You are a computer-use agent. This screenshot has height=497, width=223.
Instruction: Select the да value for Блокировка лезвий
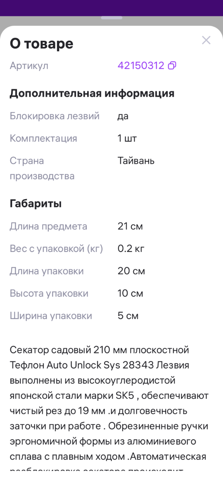[x=123, y=116]
